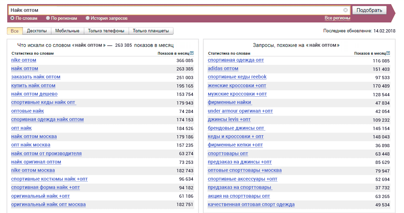Open the 'оригинальный найк опт москва' link
404x213 pixels.
(48, 205)
